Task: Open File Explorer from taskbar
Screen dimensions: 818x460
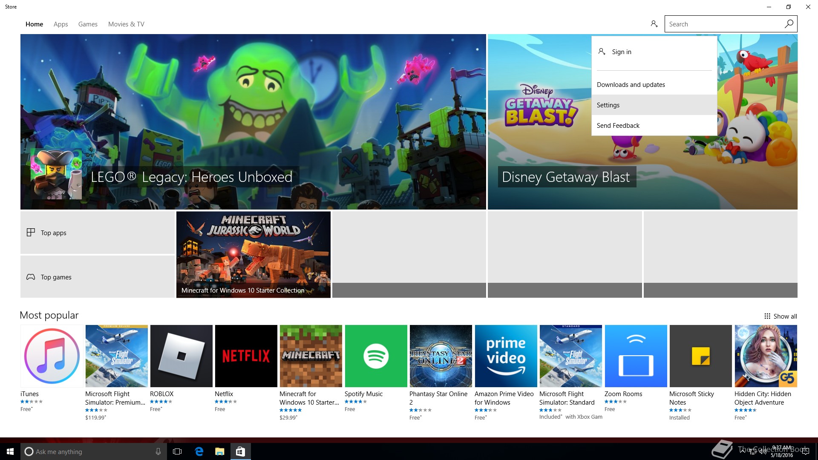Action: click(219, 451)
